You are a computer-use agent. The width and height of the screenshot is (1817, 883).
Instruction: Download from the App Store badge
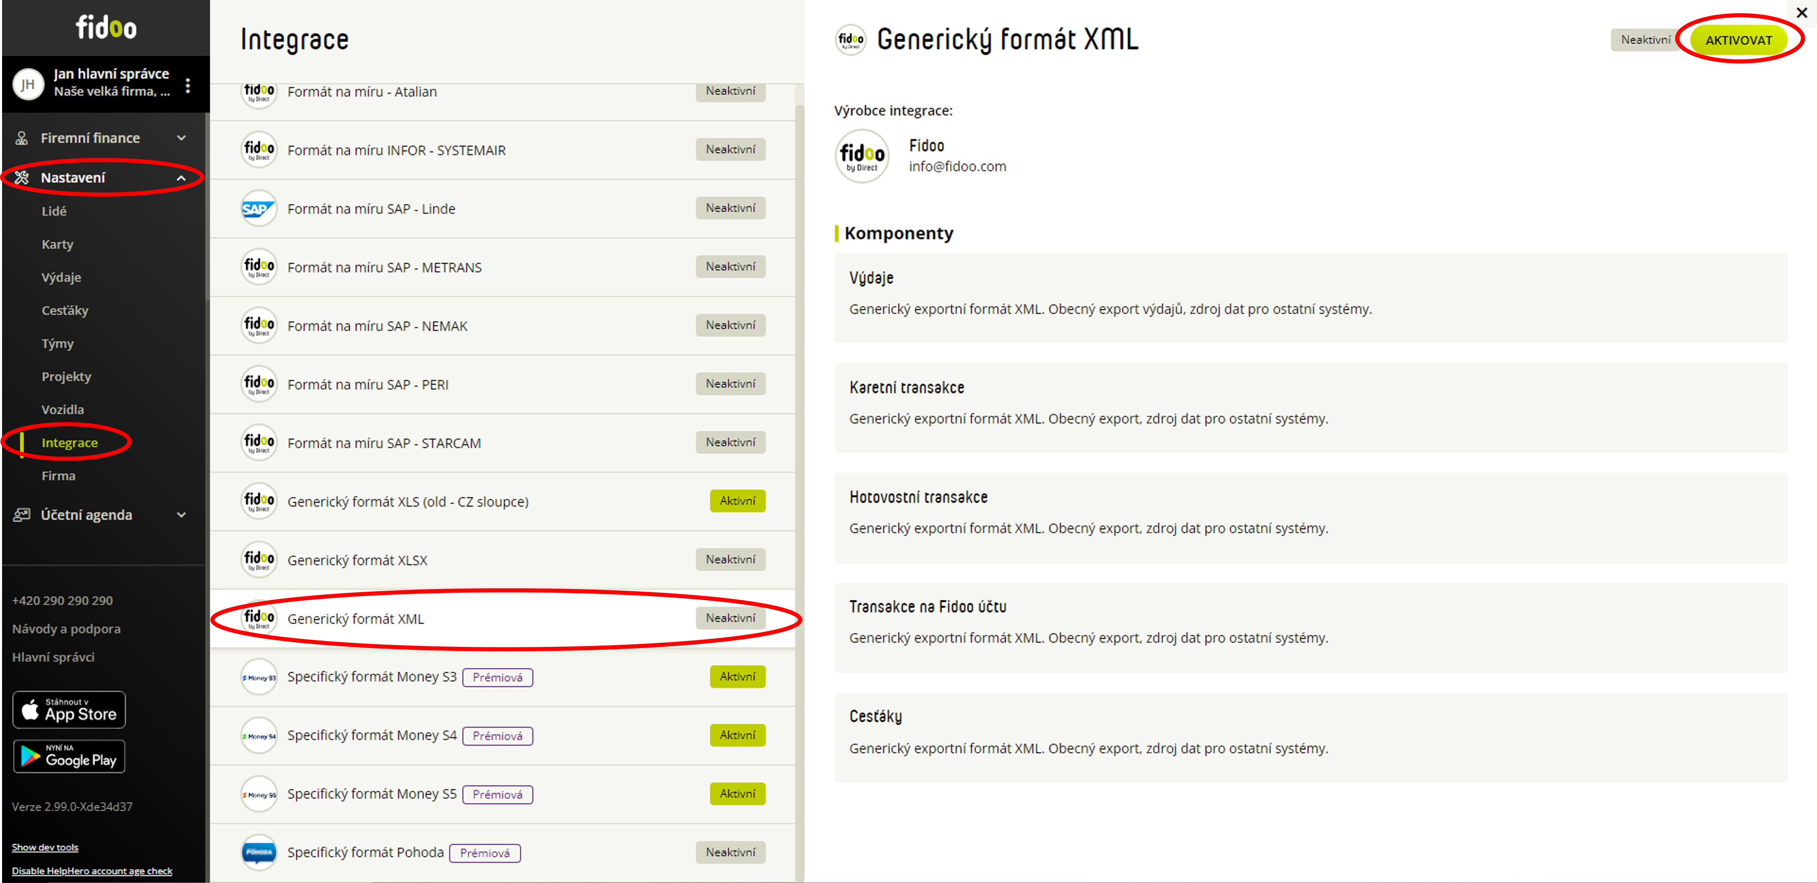click(69, 709)
